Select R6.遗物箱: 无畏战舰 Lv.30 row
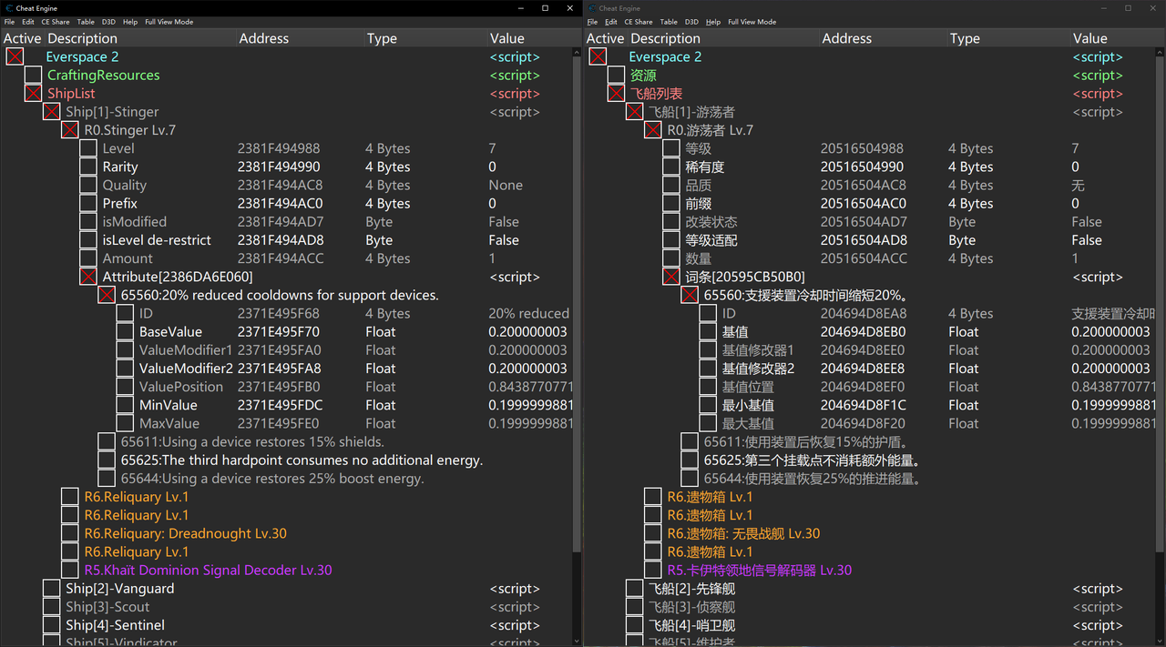Screen dimensions: 1166x647 (x=743, y=533)
